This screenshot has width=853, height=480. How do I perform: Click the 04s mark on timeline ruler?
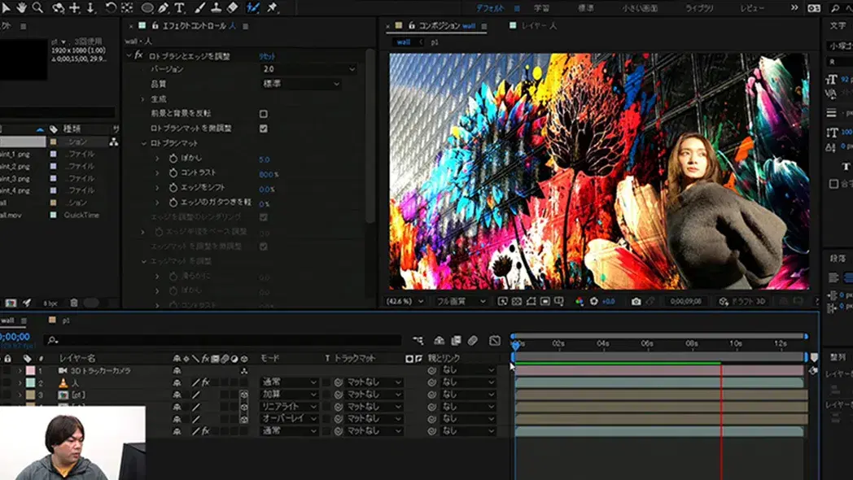(x=603, y=343)
